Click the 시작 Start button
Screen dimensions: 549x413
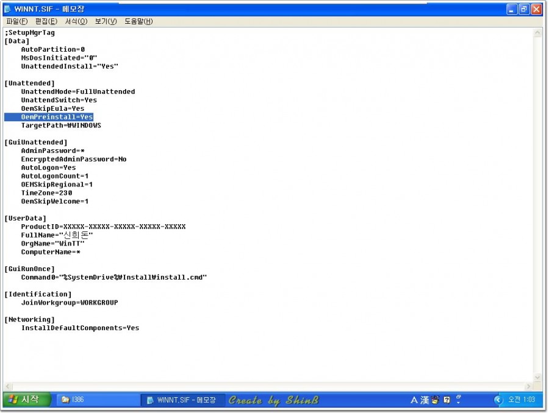pyautogui.click(x=26, y=400)
